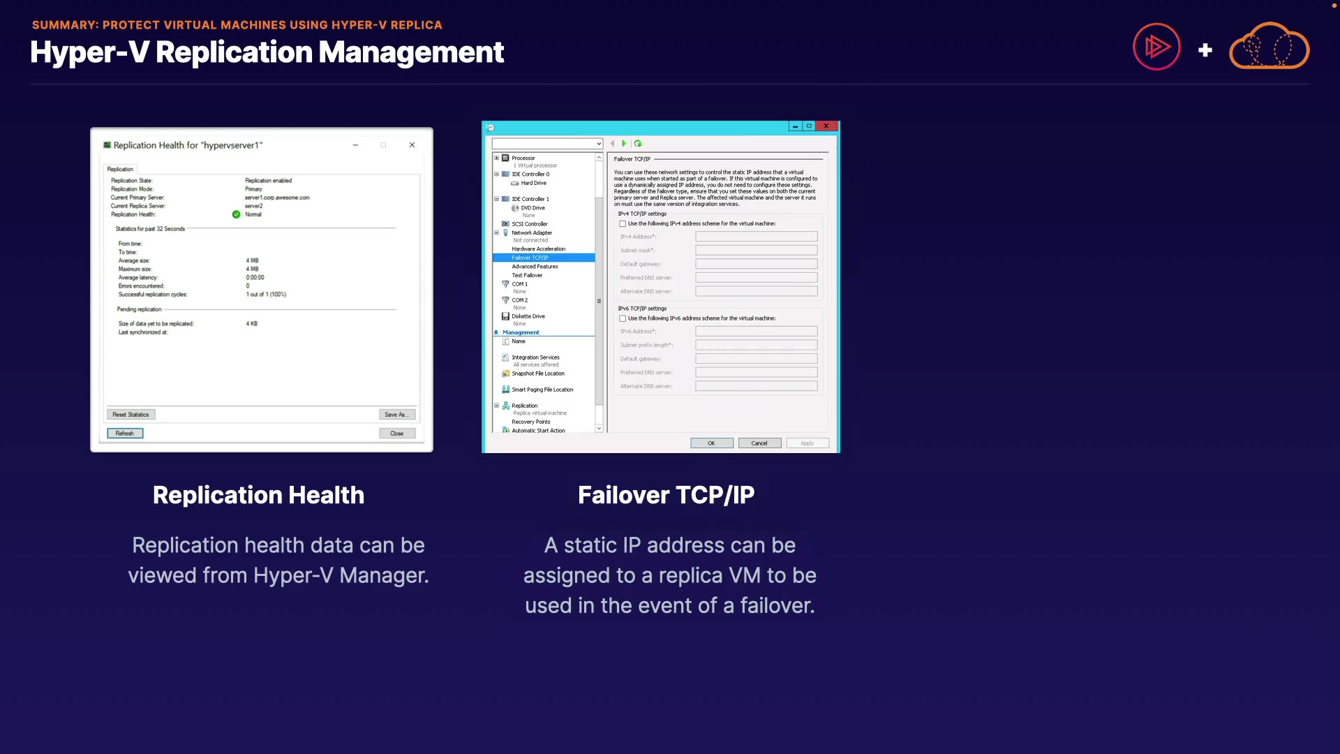Click the back arrow in settings toolbar
Screen dimensions: 1340x754
point(613,144)
